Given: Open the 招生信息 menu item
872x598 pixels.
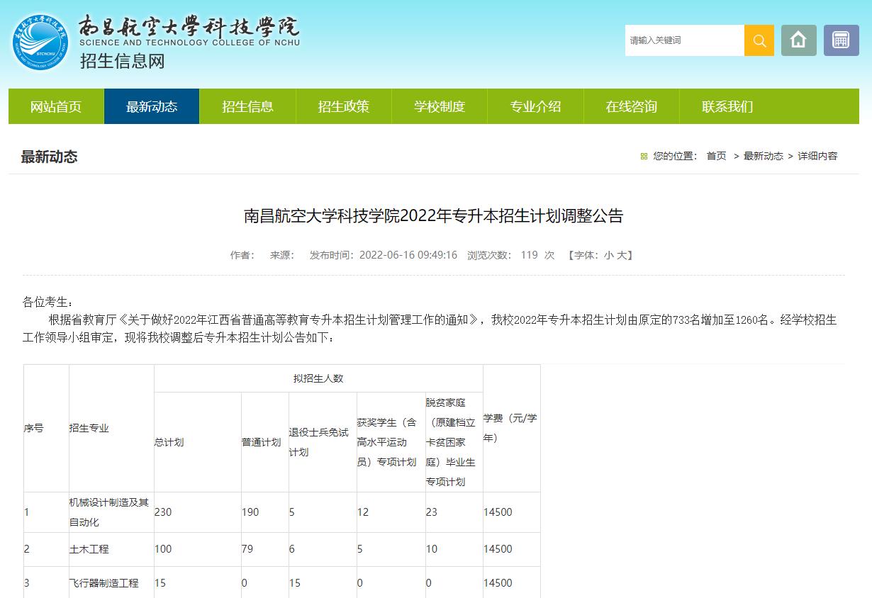Looking at the screenshot, I should click(247, 106).
